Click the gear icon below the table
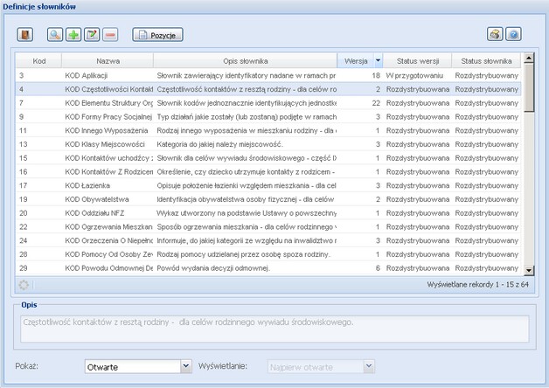549x388 pixels. click(24, 285)
